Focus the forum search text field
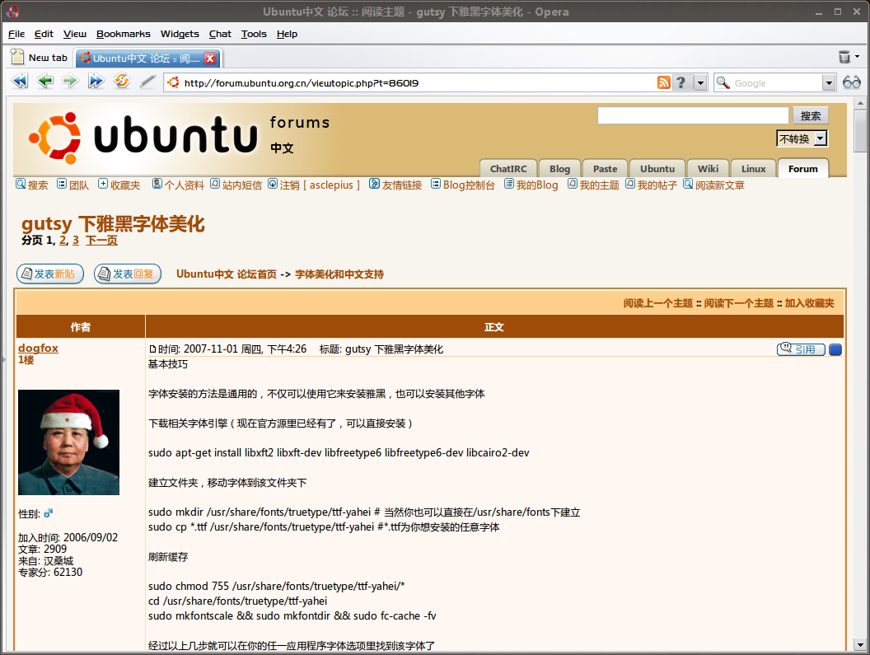This screenshot has height=655, width=870. [693, 115]
